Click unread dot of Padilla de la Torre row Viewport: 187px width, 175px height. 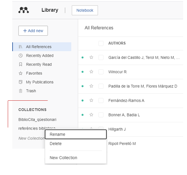[x=82, y=86]
